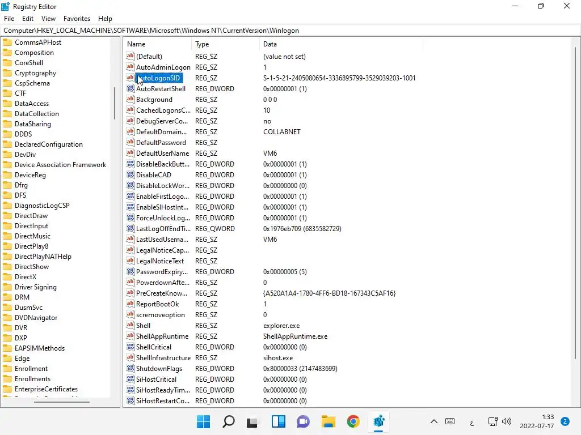581x435 pixels.
Task: Select the ShellInfrastructure value
Action: click(163, 358)
